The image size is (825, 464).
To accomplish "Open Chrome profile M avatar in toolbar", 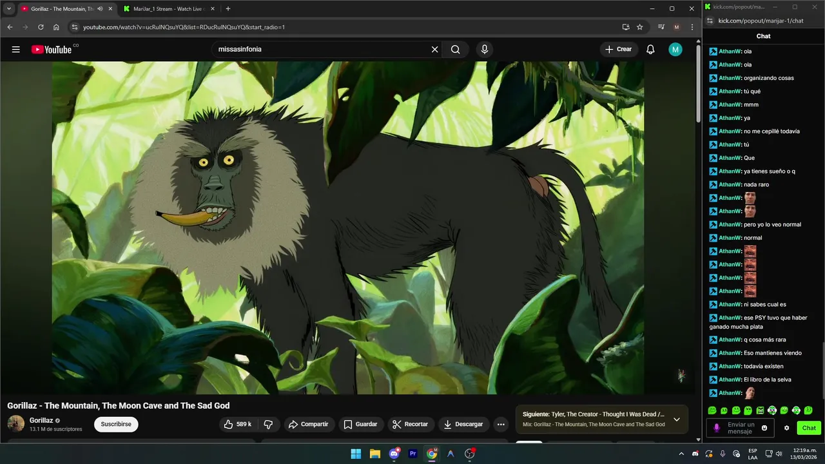I will 676,27.
